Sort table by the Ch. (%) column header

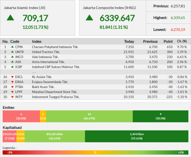(x=182, y=41)
